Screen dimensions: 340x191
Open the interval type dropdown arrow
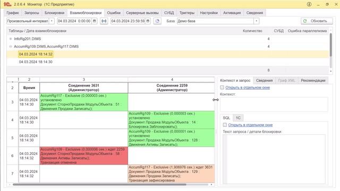tap(52, 21)
